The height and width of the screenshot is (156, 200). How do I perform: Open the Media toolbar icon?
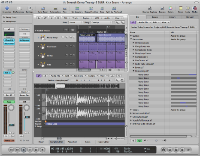pyautogui.click(x=194, y=8)
